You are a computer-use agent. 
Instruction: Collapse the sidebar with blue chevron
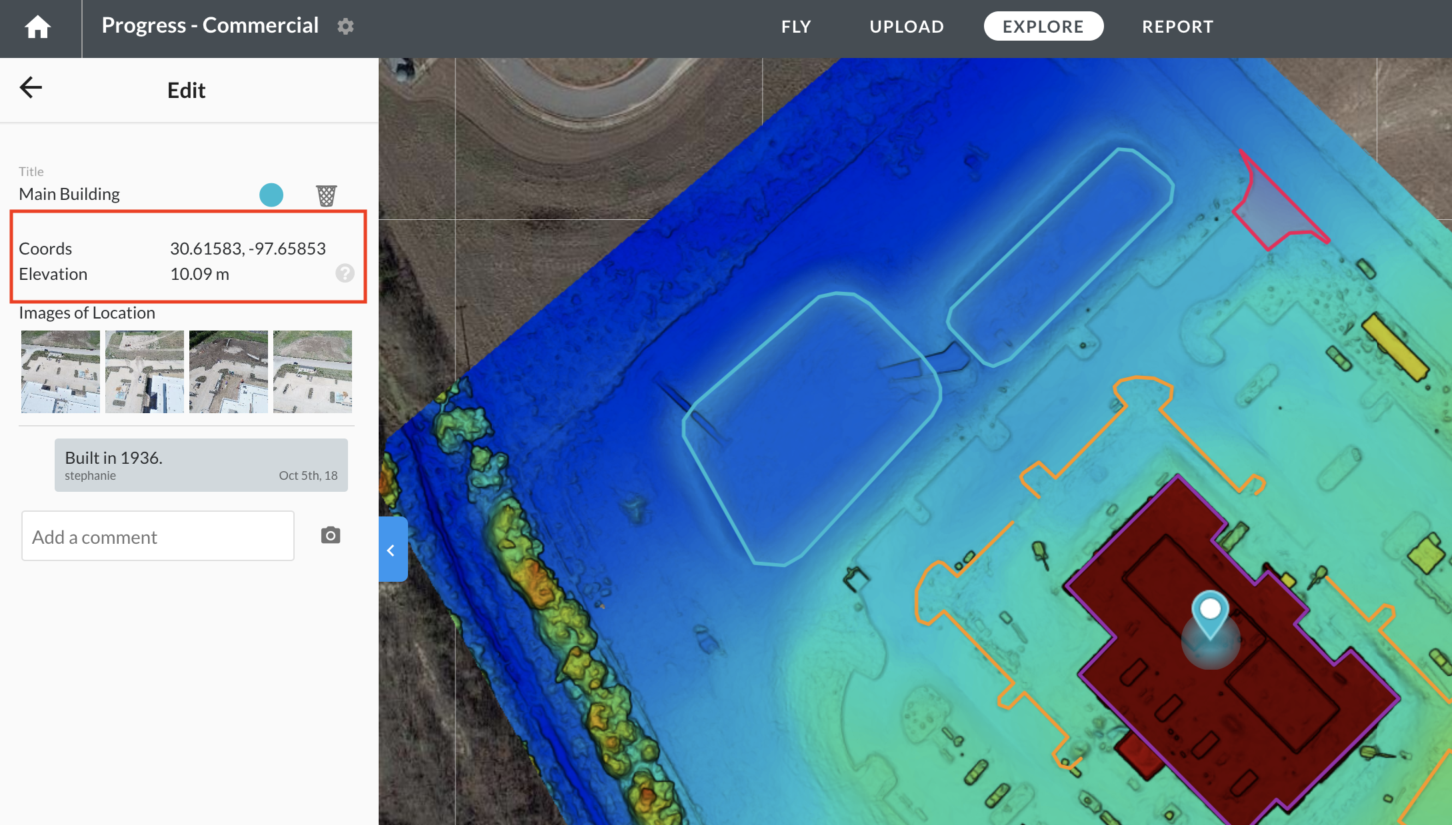392,550
